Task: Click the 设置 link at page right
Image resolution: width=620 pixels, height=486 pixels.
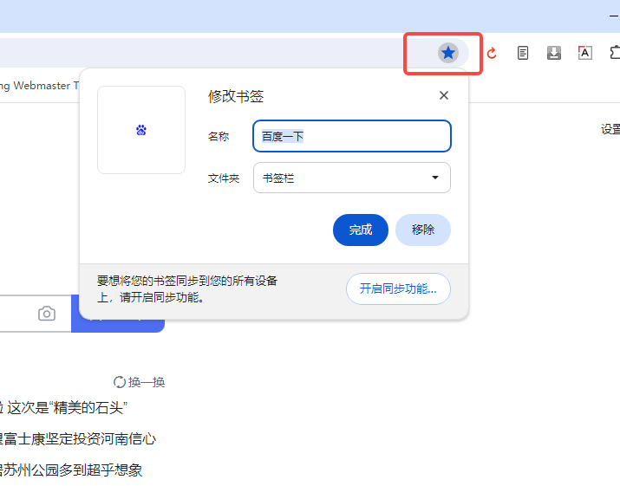Action: (610, 129)
